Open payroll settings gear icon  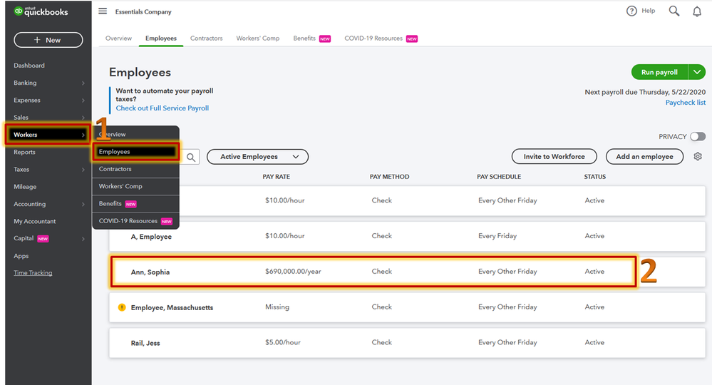pos(698,156)
